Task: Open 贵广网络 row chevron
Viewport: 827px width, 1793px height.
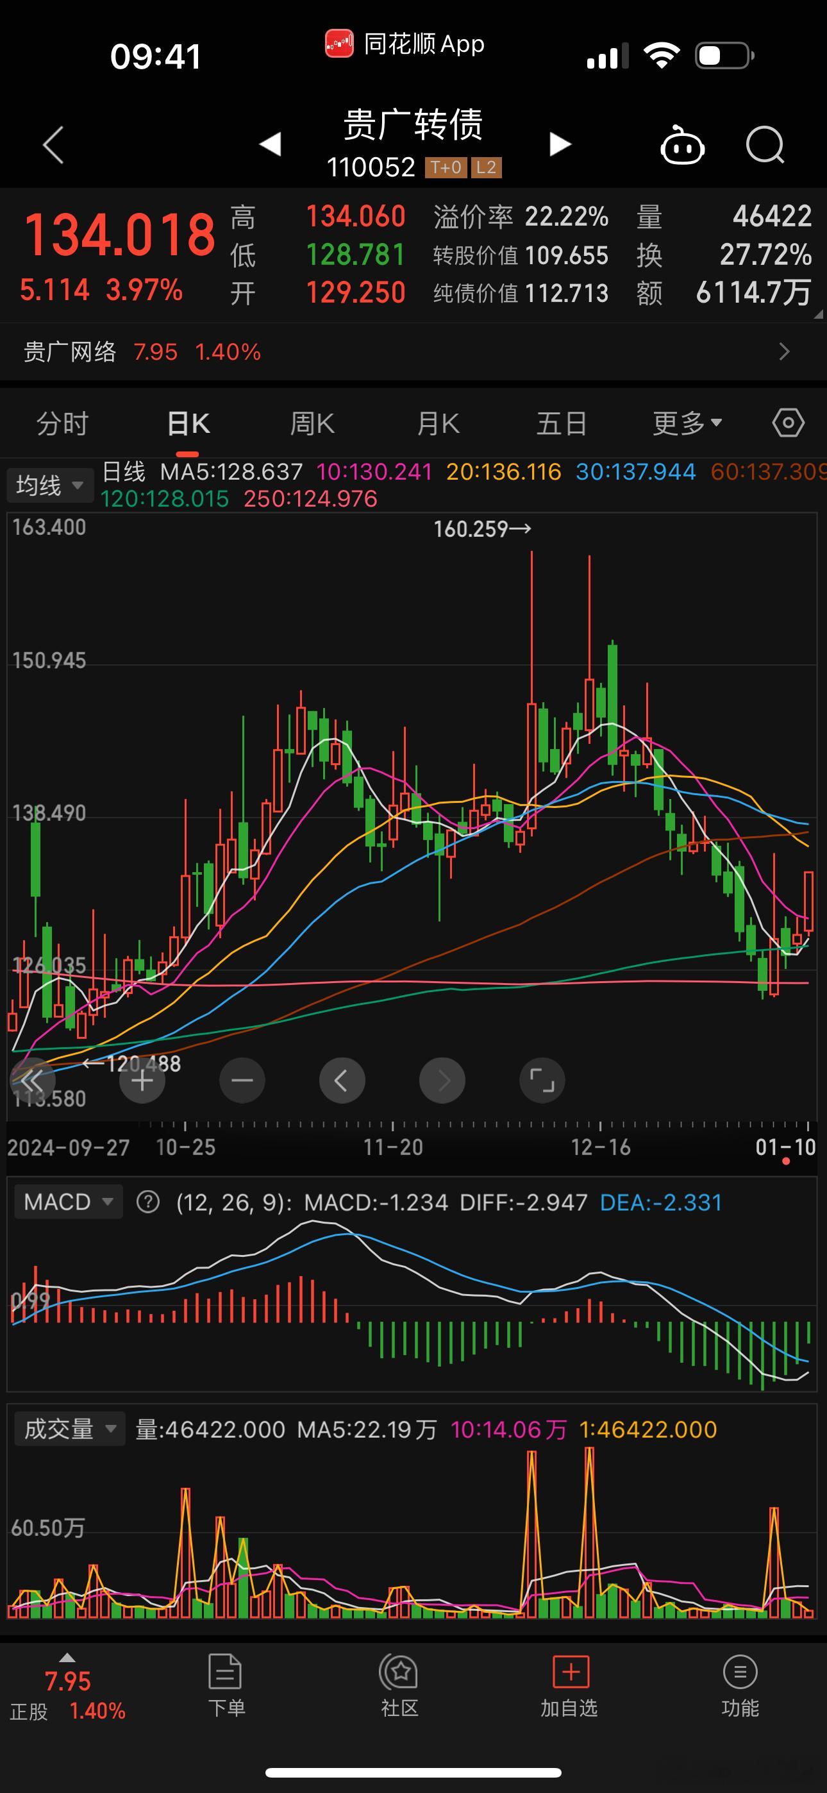Action: (785, 351)
